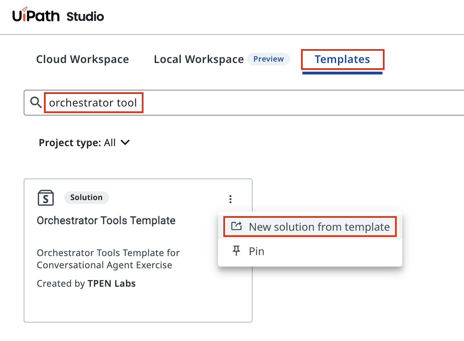The image size is (464, 341).
Task: Expand the Project type filter dropdown
Action: [84, 143]
